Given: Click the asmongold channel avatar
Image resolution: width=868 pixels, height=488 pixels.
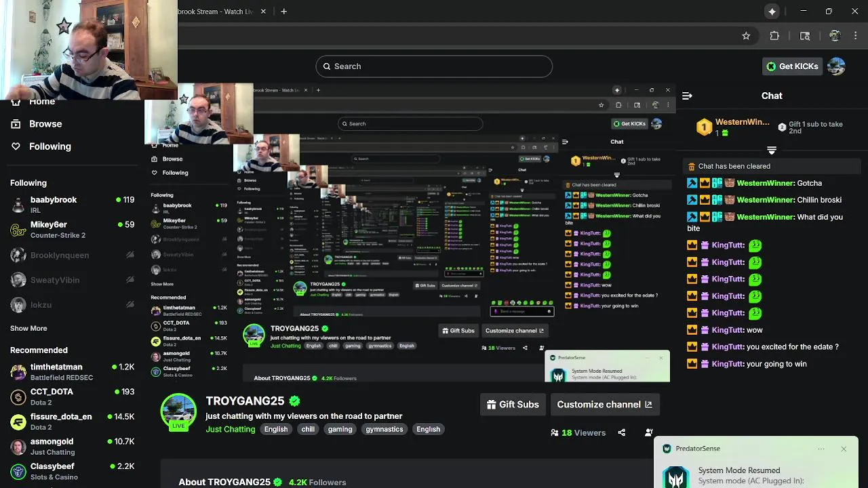Looking at the screenshot, I should point(18,446).
